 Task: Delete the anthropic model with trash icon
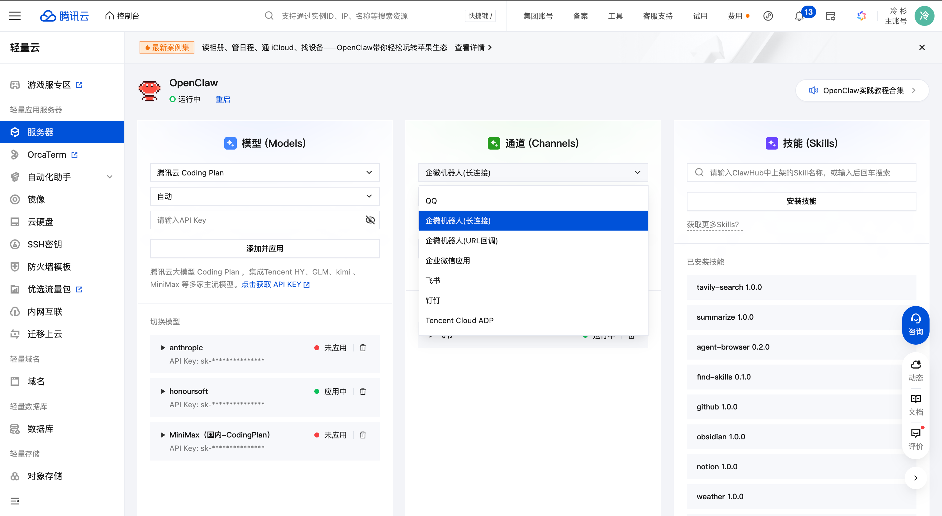pos(363,348)
